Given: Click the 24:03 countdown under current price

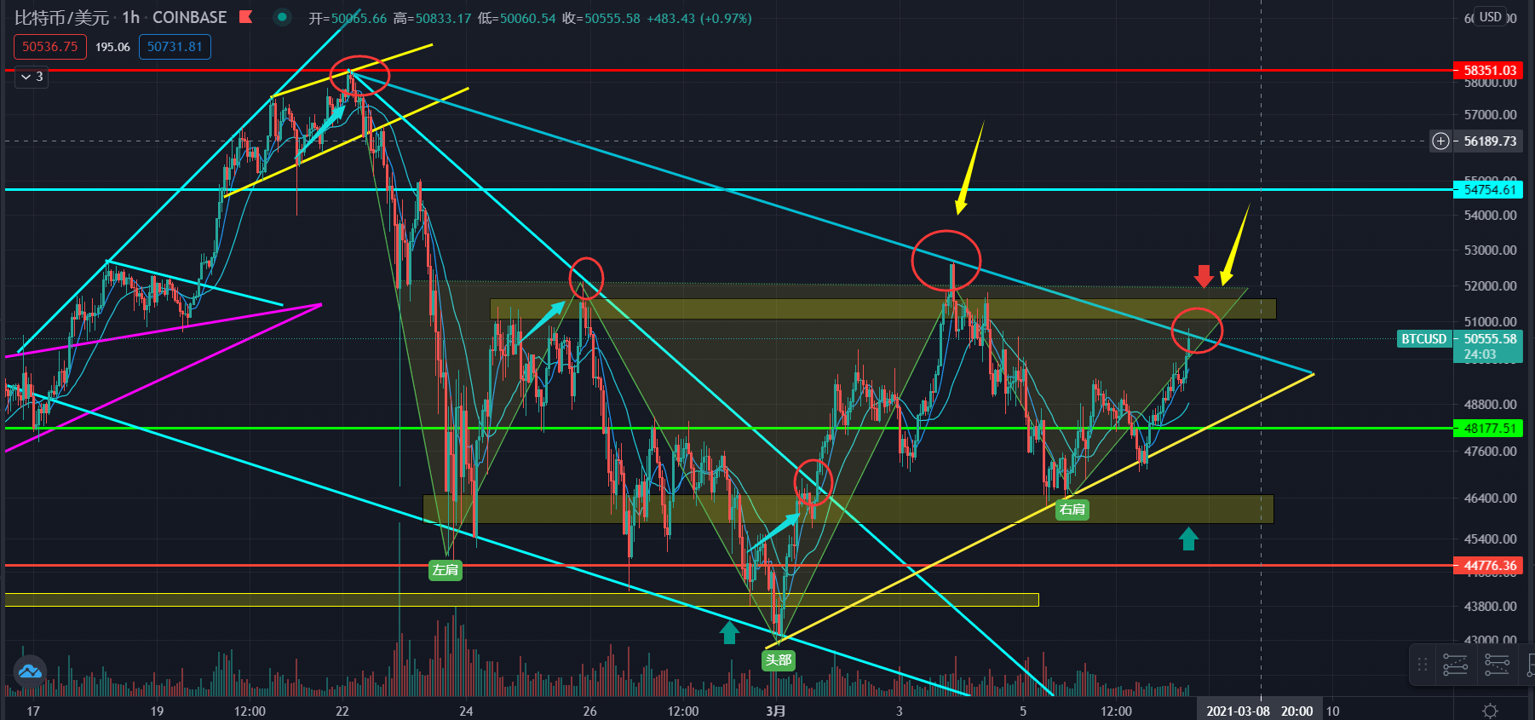Looking at the screenshot, I should pyautogui.click(x=1480, y=354).
